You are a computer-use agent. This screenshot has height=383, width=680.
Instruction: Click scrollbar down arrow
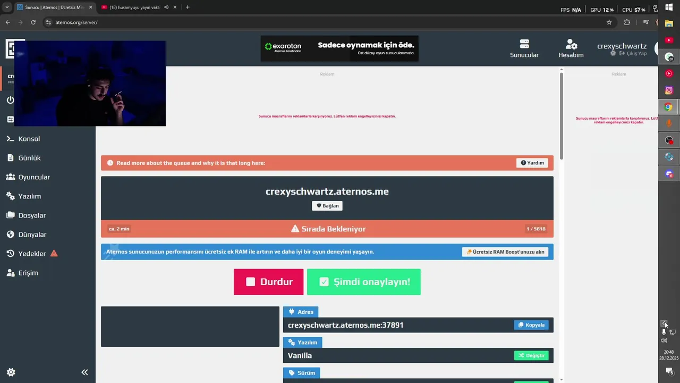pyautogui.click(x=562, y=379)
